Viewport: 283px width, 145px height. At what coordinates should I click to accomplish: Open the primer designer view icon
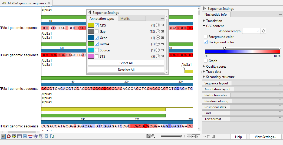click(x=30, y=137)
